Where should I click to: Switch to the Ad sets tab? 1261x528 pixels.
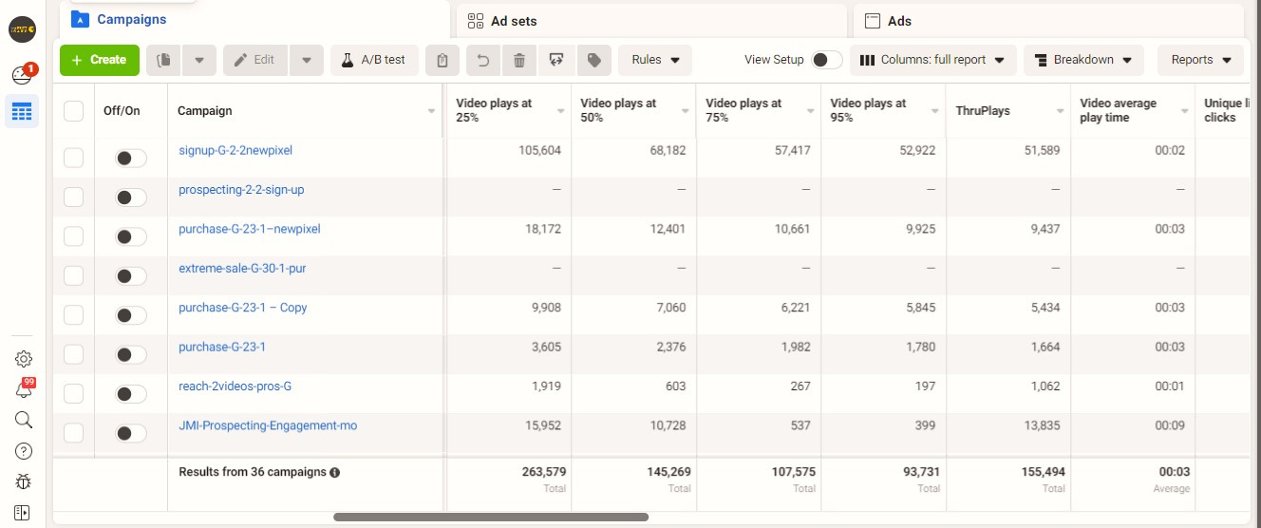(650, 20)
